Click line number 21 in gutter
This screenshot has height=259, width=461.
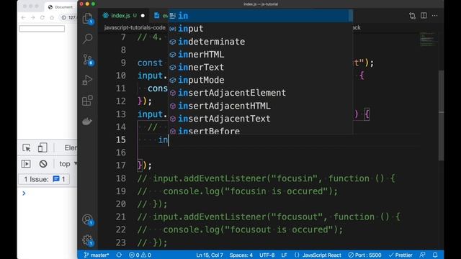[121, 217]
